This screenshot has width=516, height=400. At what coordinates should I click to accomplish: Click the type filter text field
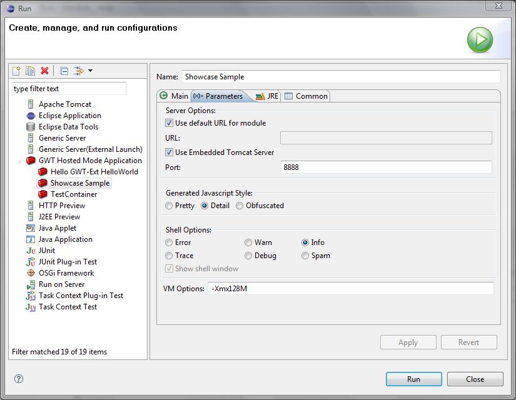tap(69, 89)
